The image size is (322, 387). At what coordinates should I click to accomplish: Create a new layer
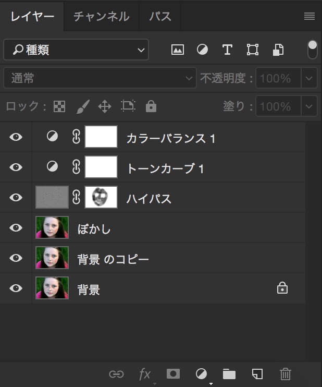tap(257, 374)
